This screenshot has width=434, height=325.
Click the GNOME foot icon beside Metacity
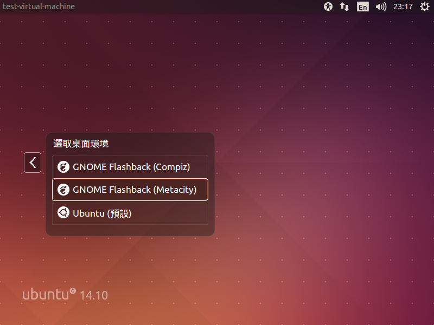click(x=63, y=190)
